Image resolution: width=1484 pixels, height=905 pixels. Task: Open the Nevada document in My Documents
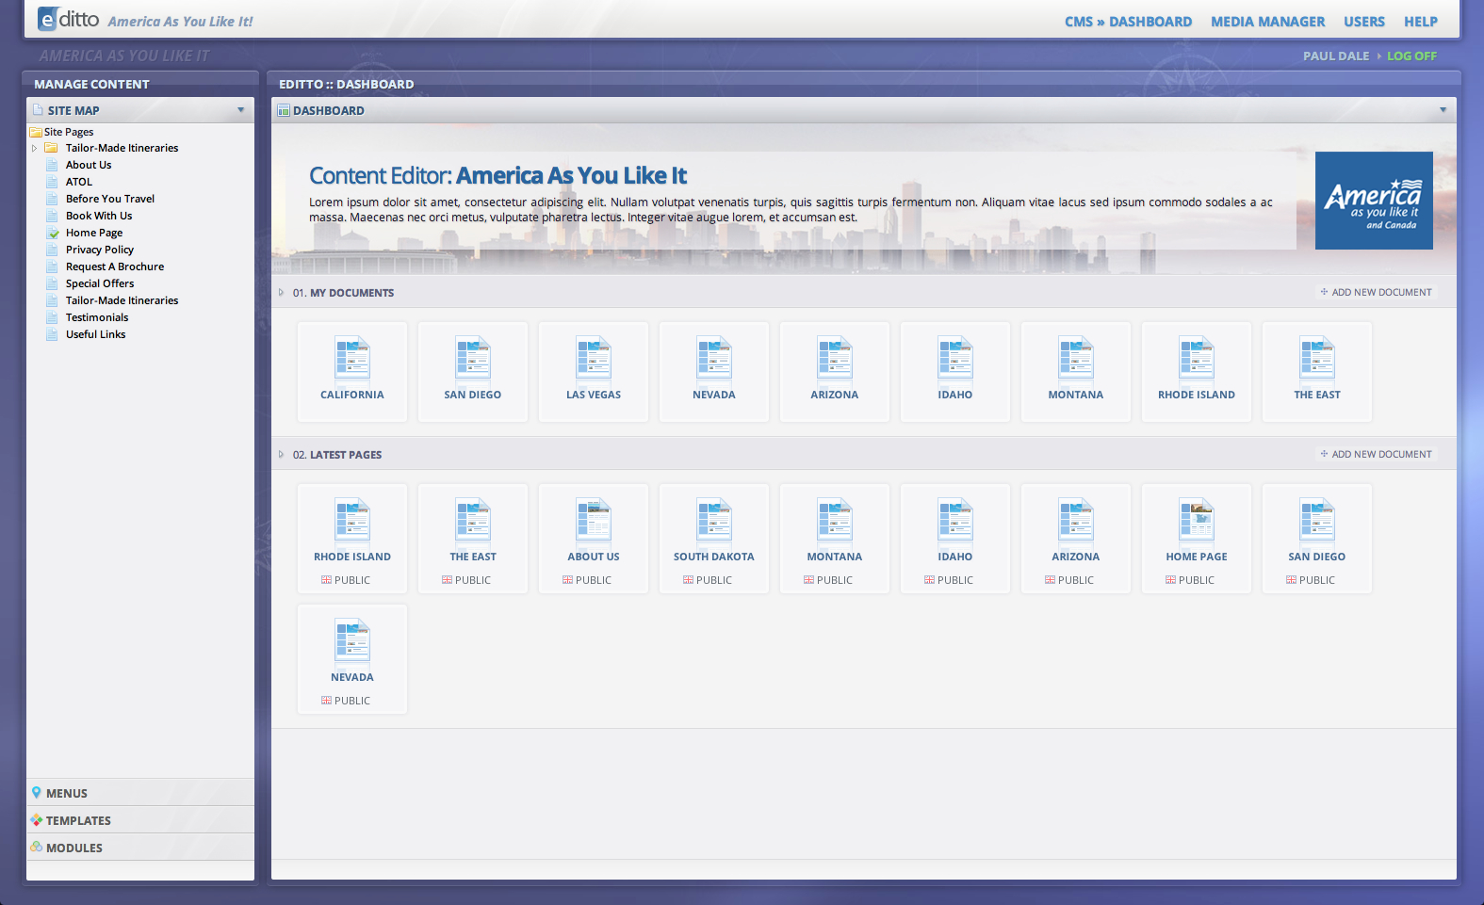[714, 358]
